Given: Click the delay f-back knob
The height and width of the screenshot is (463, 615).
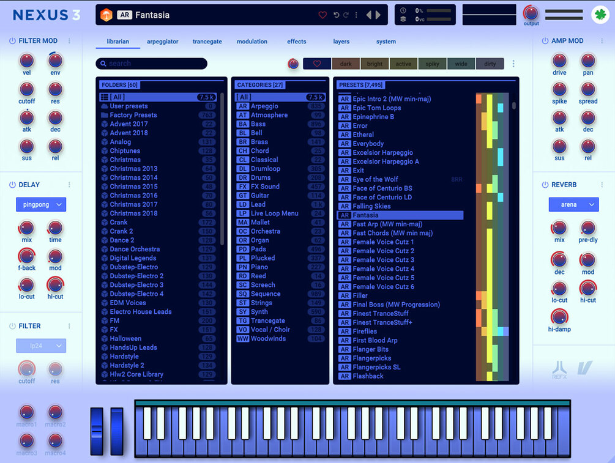Looking at the screenshot, I should [x=27, y=256].
